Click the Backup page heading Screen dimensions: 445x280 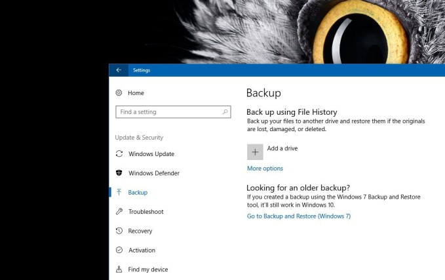[x=263, y=93]
